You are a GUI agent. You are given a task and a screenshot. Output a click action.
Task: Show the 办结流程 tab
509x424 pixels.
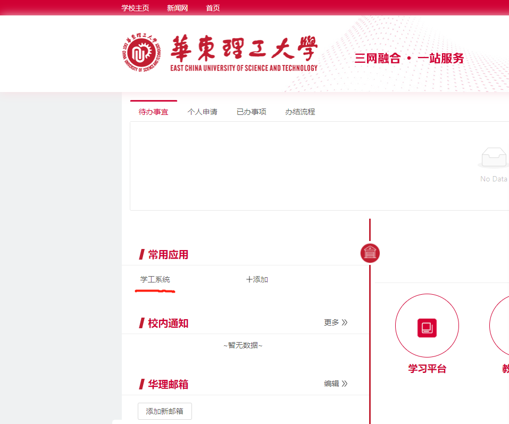[300, 112]
